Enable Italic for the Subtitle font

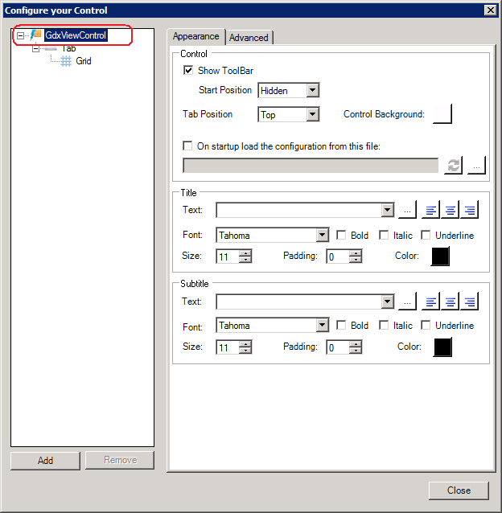385,326
